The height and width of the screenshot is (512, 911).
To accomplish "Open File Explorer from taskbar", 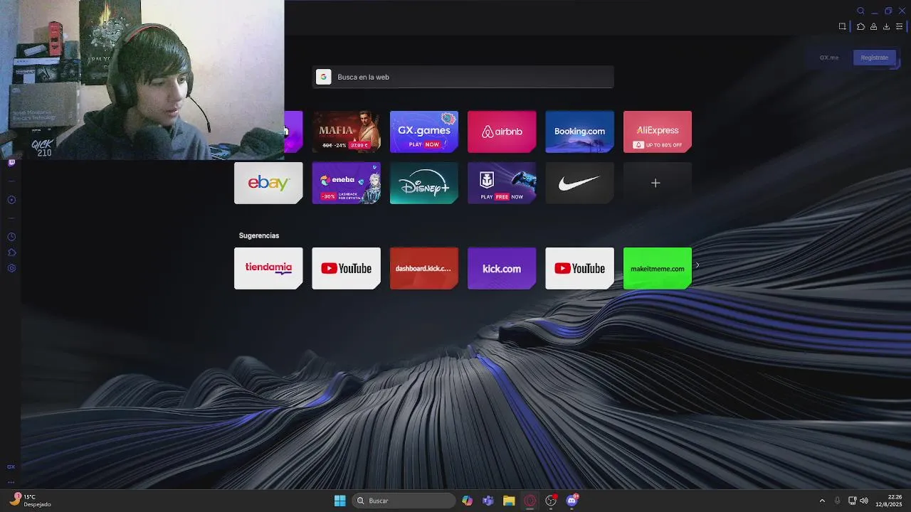I will coord(509,501).
